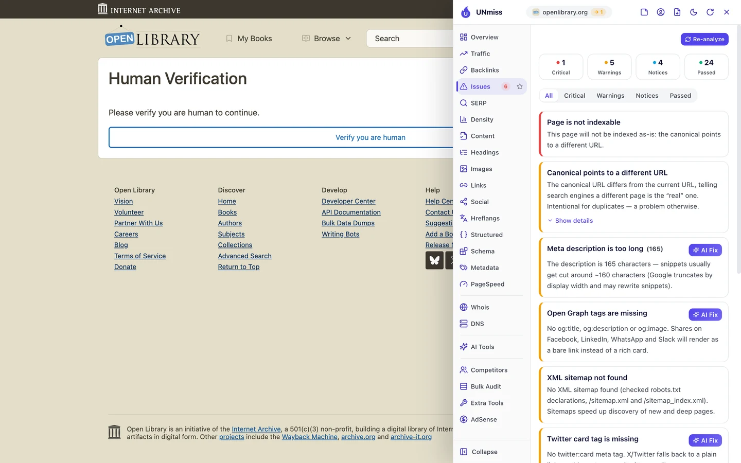Select the 1 Critical summary card
741x463 pixels.
pos(561,67)
